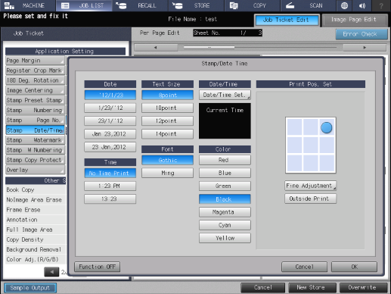Screen dimensions: 391x294
Task: Open the MACHINE screen icon
Action: click(10, 5)
